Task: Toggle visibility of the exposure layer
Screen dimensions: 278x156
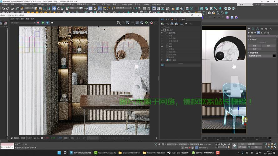Action: click(x=162, y=46)
